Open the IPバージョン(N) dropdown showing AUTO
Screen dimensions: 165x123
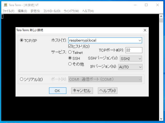tap(130, 67)
